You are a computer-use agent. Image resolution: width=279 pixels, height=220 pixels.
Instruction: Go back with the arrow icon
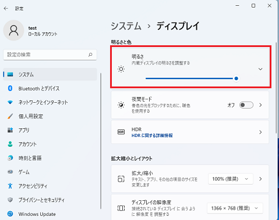(x=6, y=8)
